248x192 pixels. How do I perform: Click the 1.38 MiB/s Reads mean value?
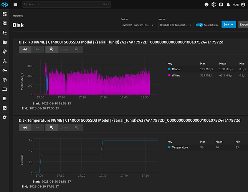[226, 69]
